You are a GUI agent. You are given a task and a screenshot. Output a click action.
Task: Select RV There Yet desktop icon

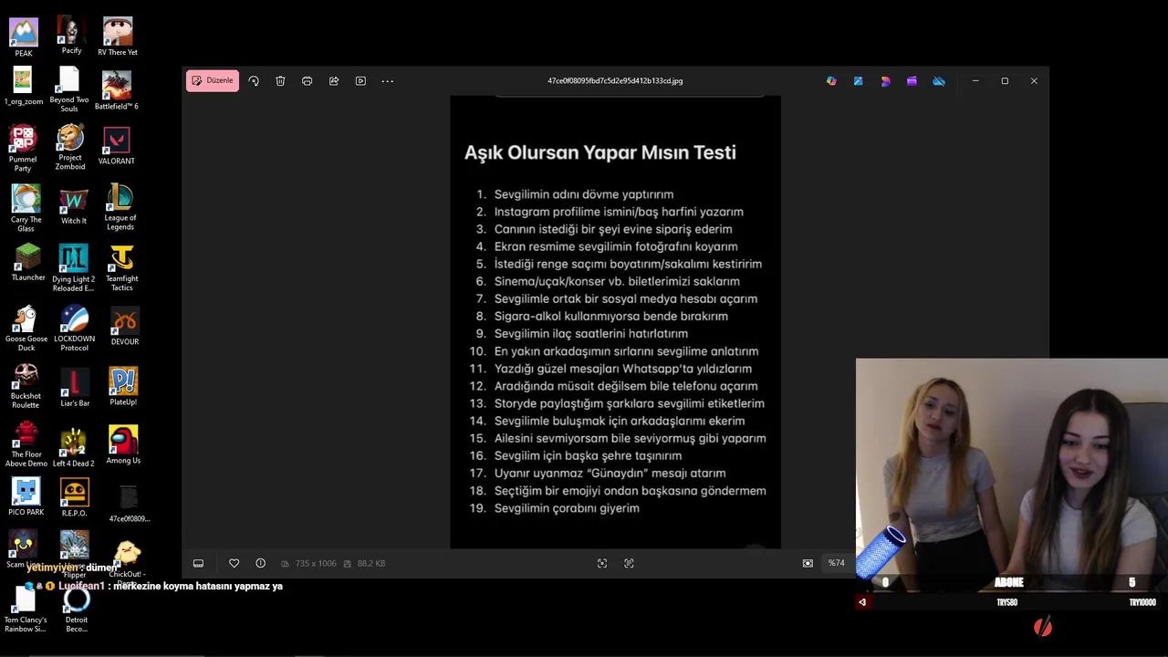118,37
